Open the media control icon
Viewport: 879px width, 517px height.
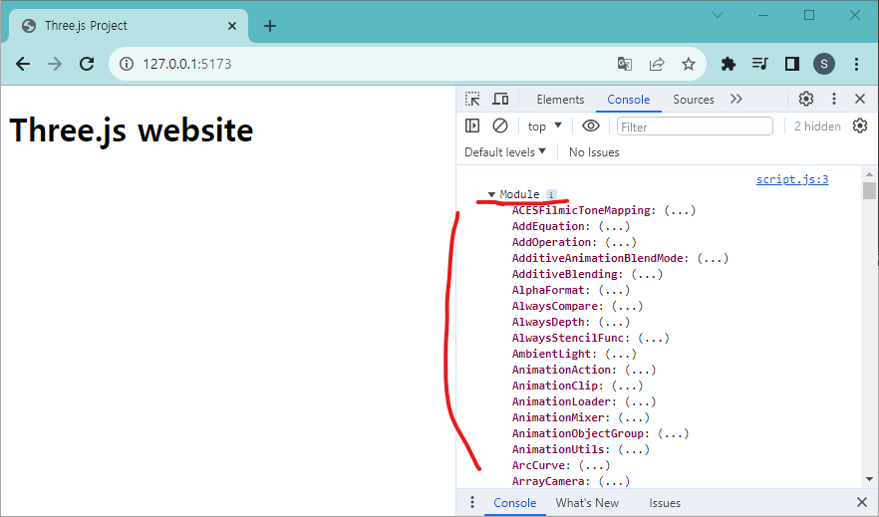[x=759, y=64]
